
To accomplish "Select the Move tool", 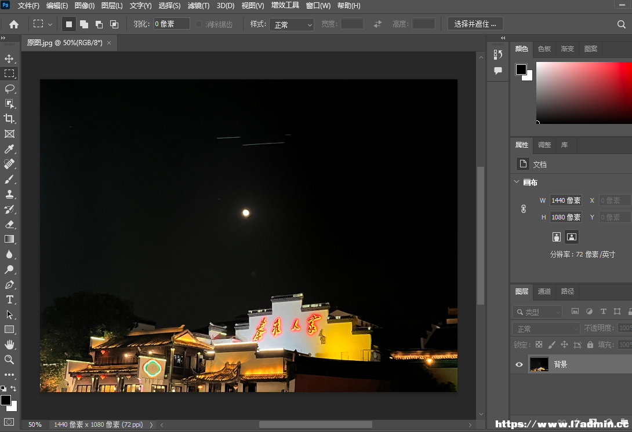I will pyautogui.click(x=9, y=59).
